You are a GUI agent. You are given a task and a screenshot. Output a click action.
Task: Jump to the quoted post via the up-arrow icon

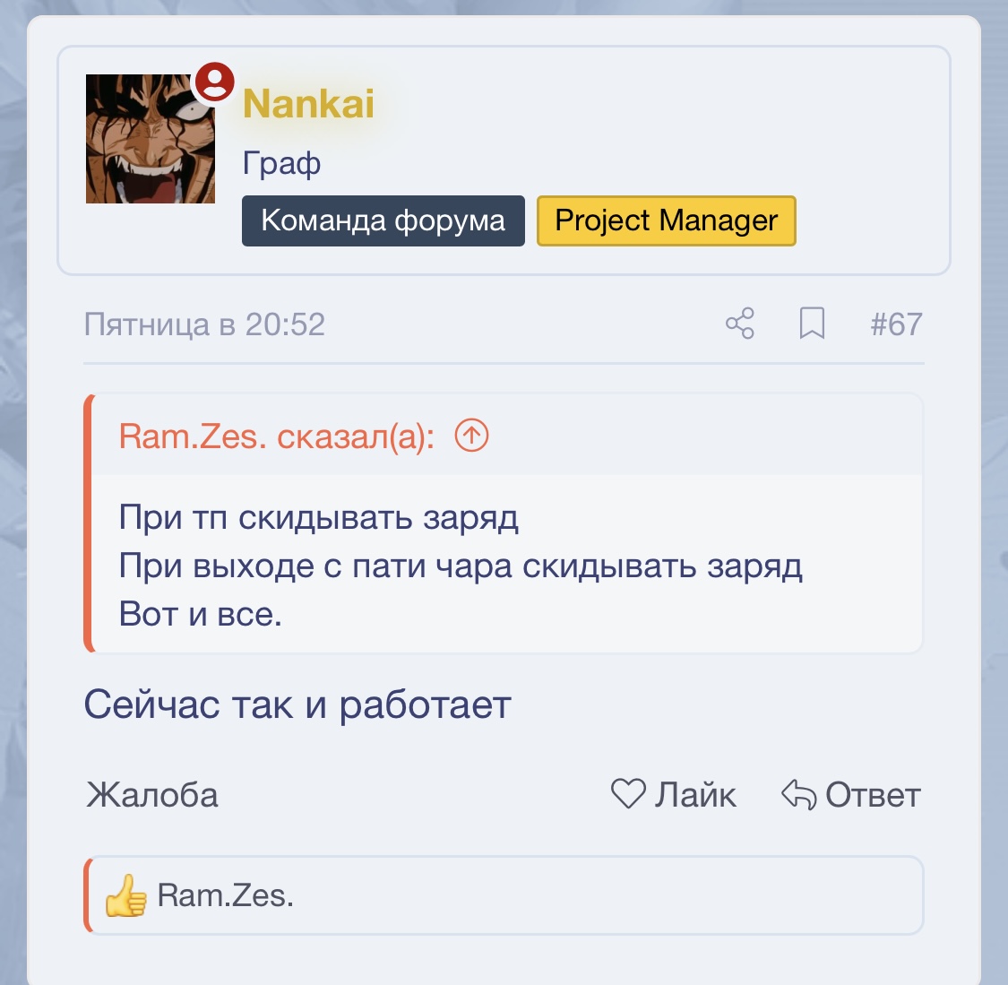click(472, 436)
